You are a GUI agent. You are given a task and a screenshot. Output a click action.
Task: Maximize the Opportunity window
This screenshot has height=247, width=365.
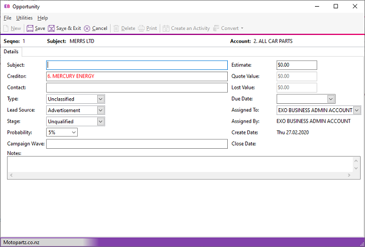(x=336, y=6)
